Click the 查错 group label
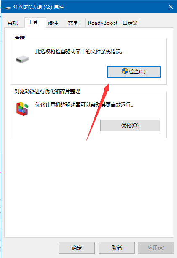The width and height of the screenshot is (177, 258). click(x=20, y=38)
